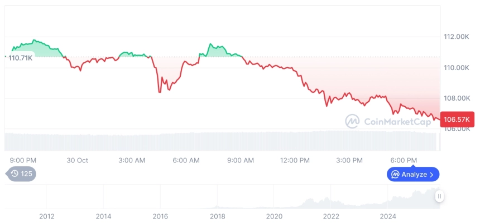Select 2024 on the navigator timeline

tap(388, 216)
